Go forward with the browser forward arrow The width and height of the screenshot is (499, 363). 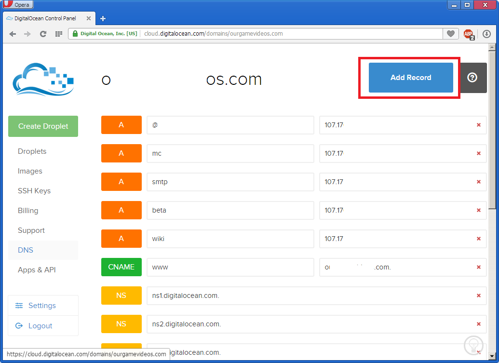point(27,34)
